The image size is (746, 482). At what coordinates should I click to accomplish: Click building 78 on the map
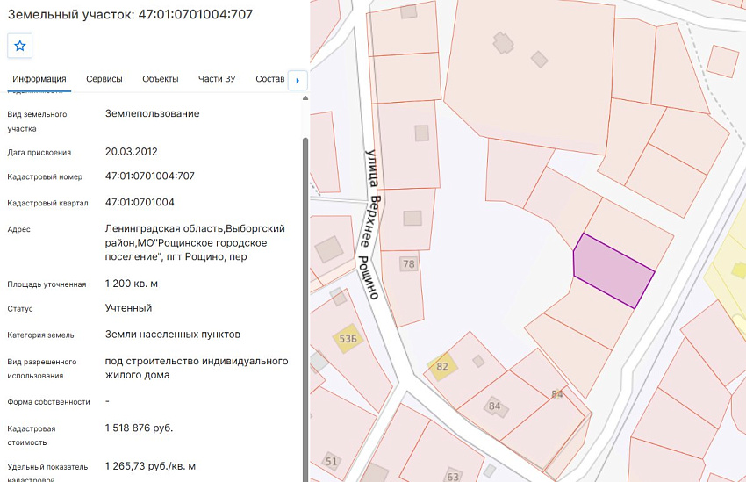(x=409, y=263)
